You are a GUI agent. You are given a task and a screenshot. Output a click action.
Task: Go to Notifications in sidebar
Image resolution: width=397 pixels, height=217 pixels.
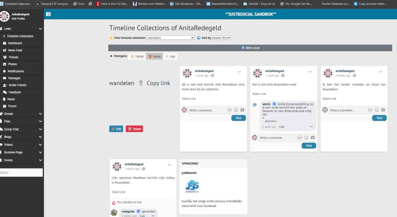[16, 71]
